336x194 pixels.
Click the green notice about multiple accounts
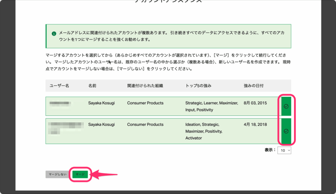(x=168, y=36)
